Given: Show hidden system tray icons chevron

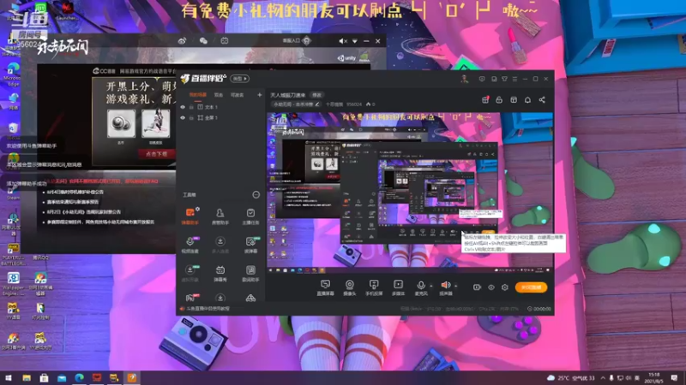Looking at the screenshot, I should tap(603, 377).
